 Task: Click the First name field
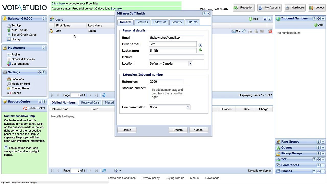[x=173, y=44]
